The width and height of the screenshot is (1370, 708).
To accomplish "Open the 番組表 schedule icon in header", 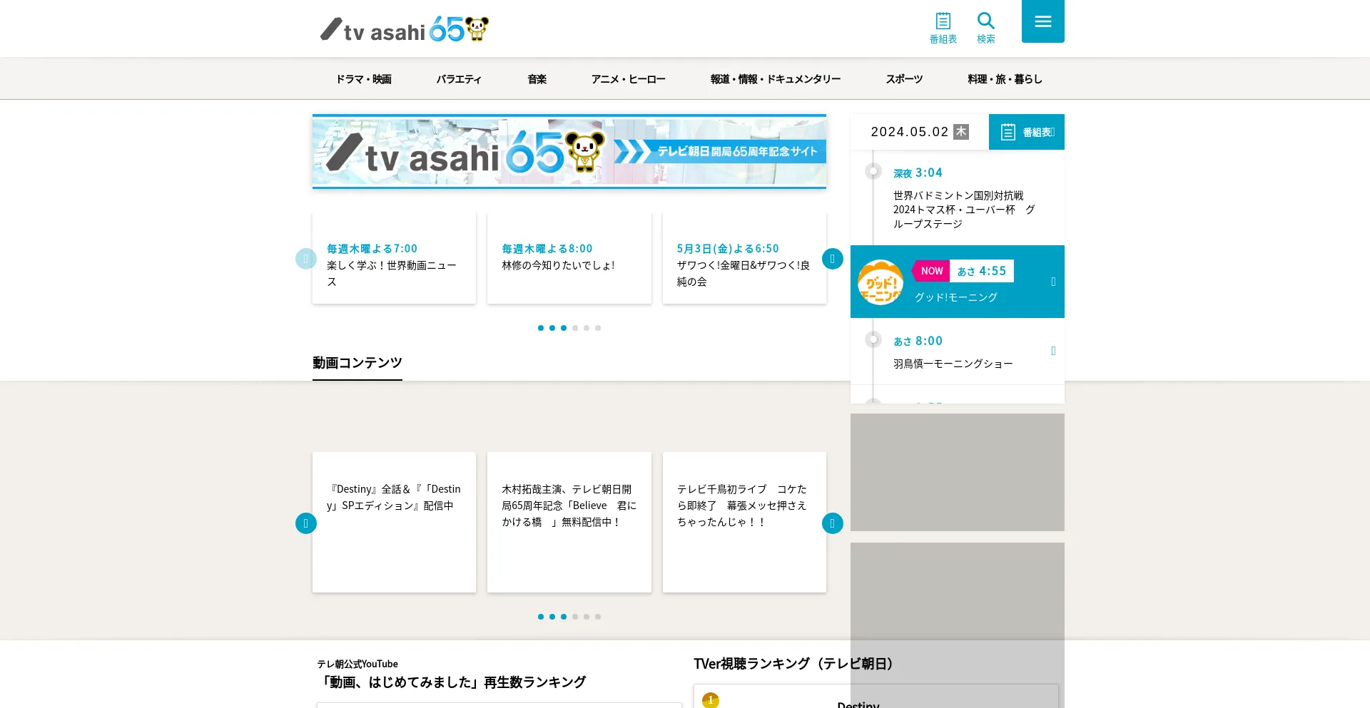I will 943,28.
